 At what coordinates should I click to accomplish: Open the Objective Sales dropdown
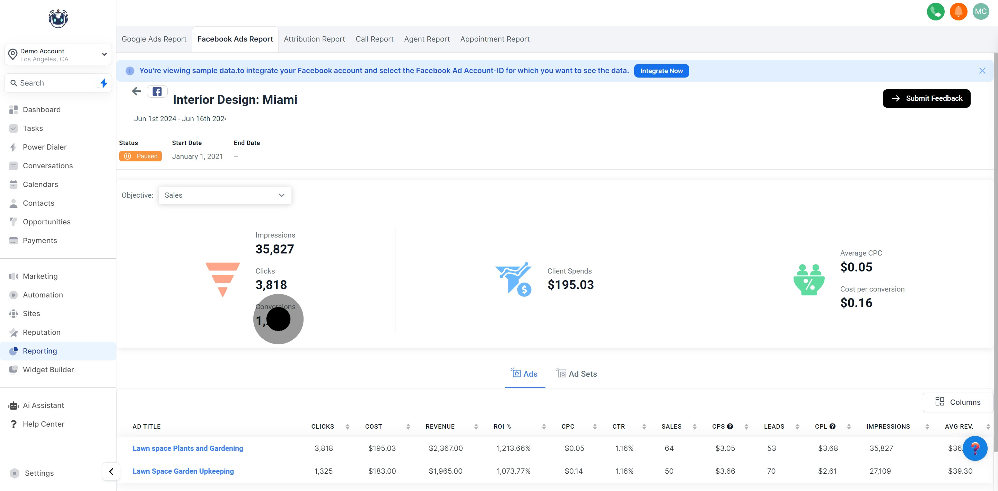225,195
